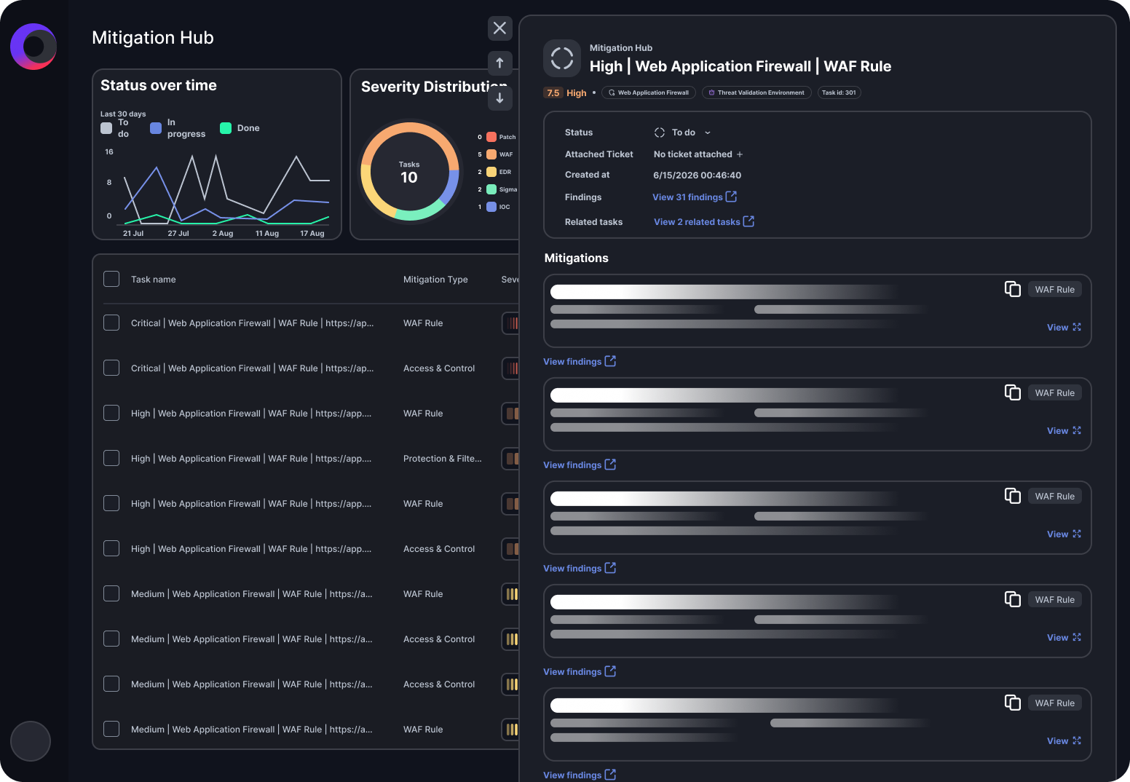
Task: Open View 31 findings link
Action: coord(695,197)
